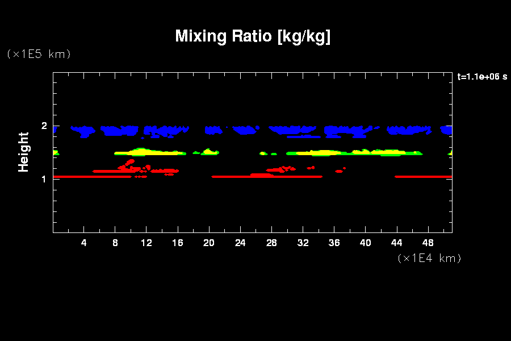This screenshot has width=511, height=341.
Task: Pick x-axis tick label 8
Action: tap(115, 243)
